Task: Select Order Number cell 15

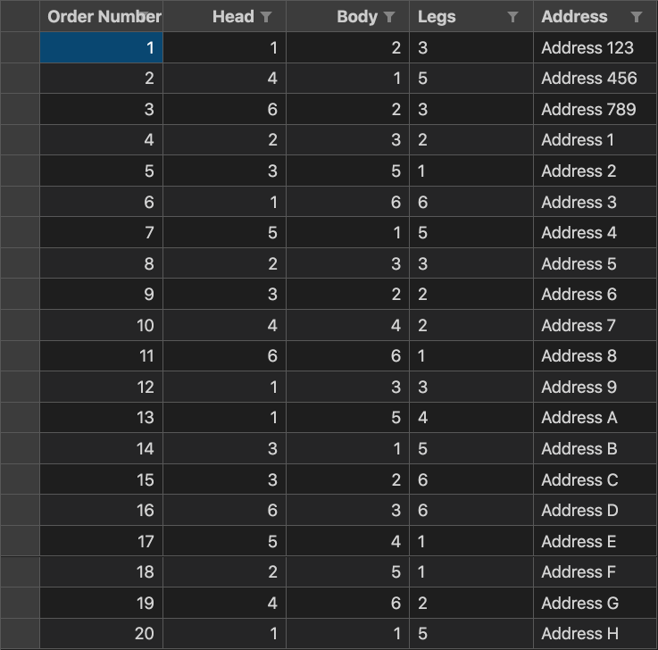Action: click(x=102, y=479)
